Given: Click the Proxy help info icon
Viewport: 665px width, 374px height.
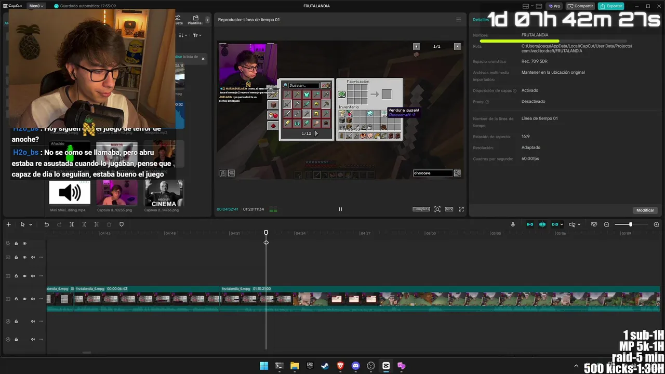Looking at the screenshot, I should click(x=487, y=102).
